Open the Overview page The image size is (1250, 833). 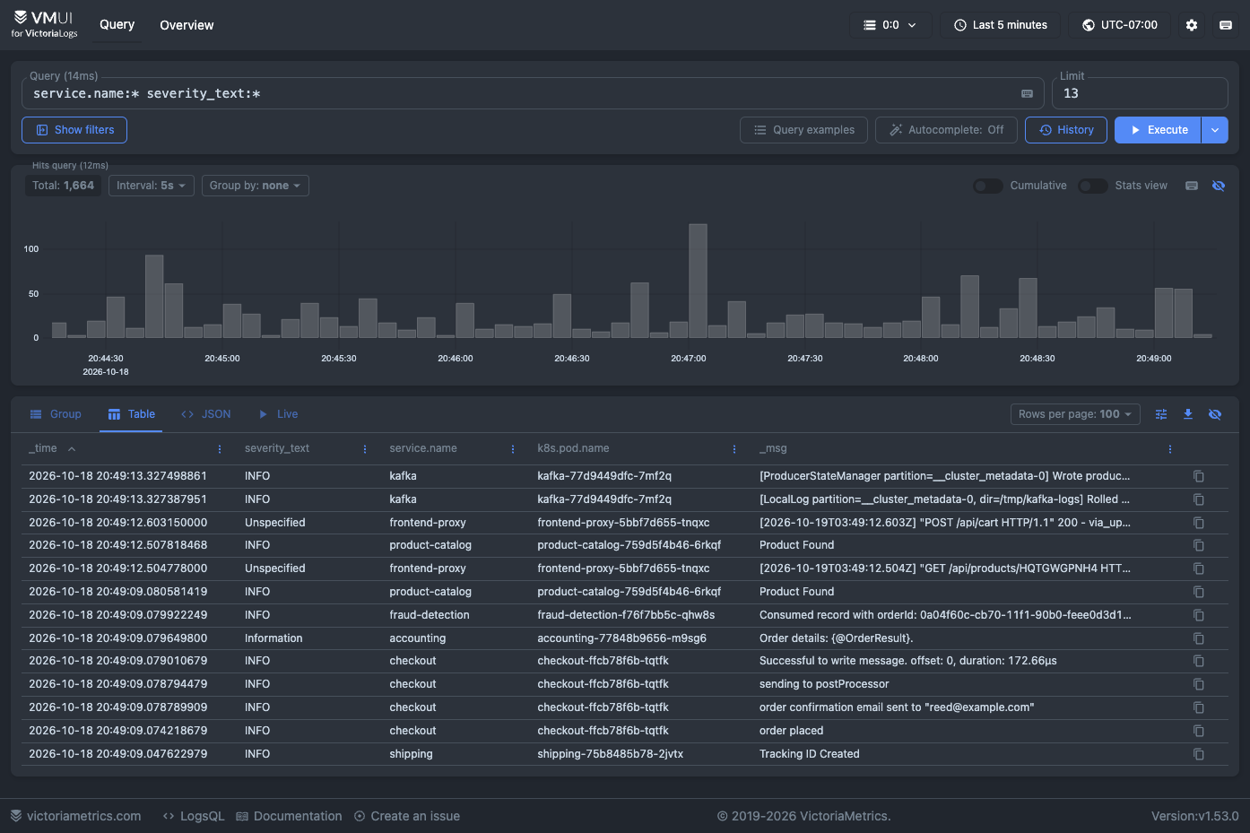(187, 25)
